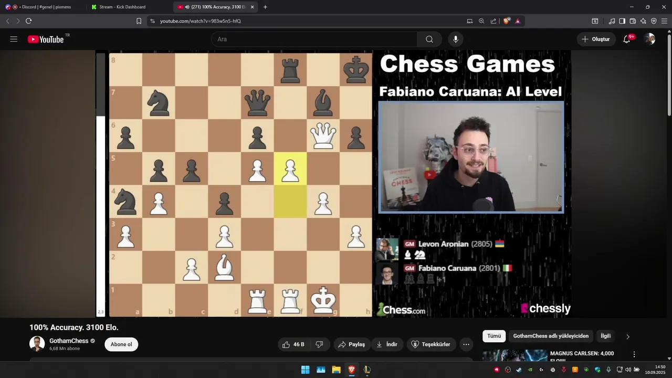The width and height of the screenshot is (672, 378).
Task: Bookmark this page in address bar
Action: tap(139, 21)
